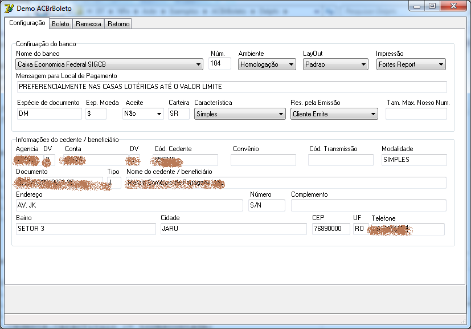The height and width of the screenshot is (329, 471).
Task: Switch to the Boleto tab
Action: [60, 24]
